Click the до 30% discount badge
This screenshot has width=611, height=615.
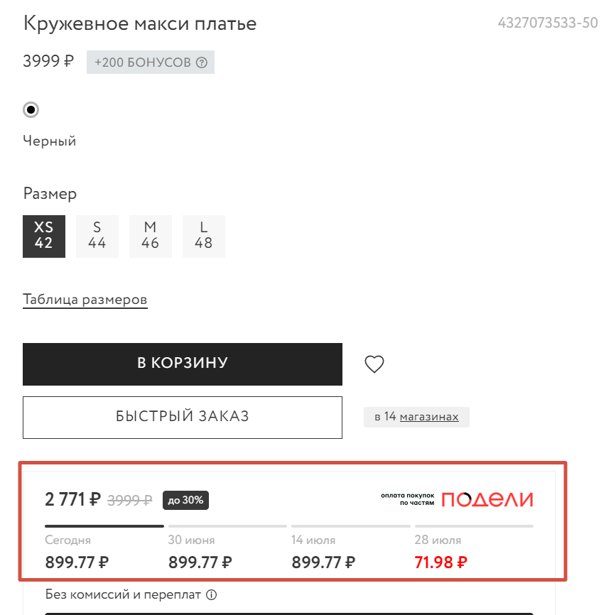coord(185,500)
